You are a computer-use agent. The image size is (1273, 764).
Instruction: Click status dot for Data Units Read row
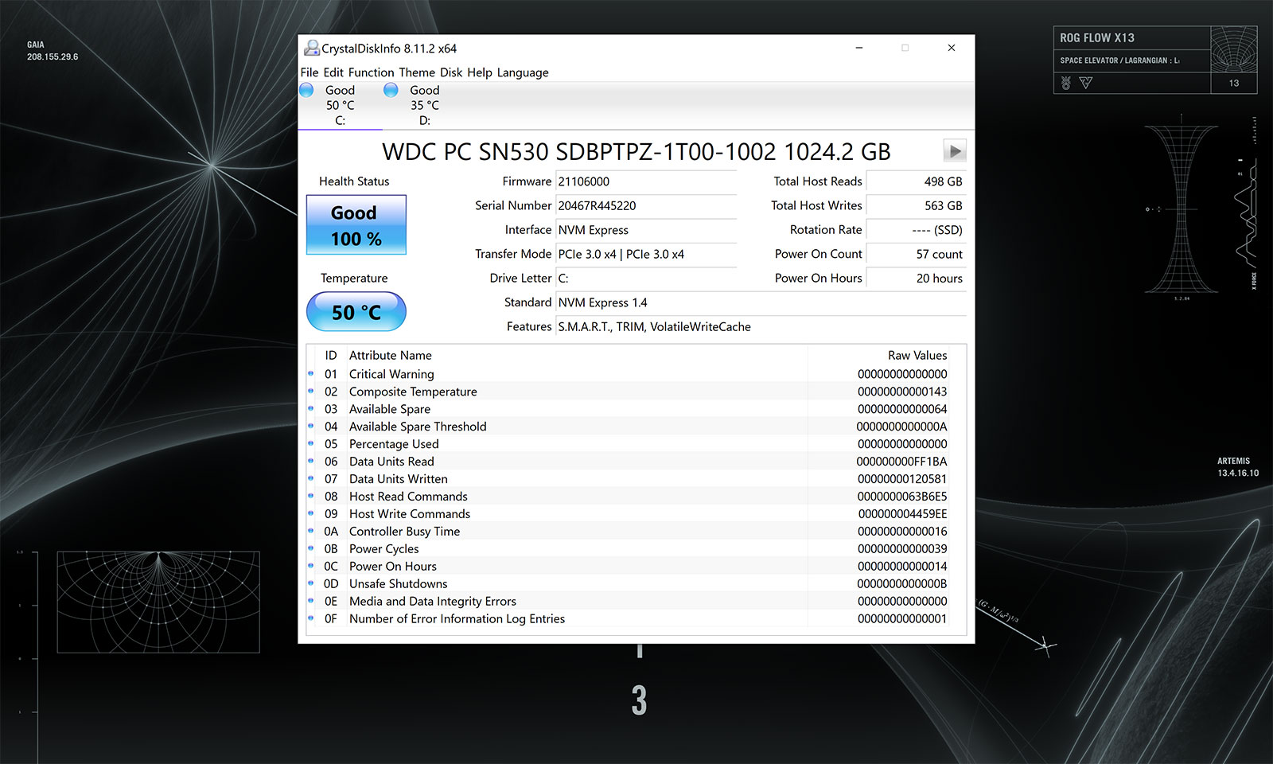(x=311, y=461)
